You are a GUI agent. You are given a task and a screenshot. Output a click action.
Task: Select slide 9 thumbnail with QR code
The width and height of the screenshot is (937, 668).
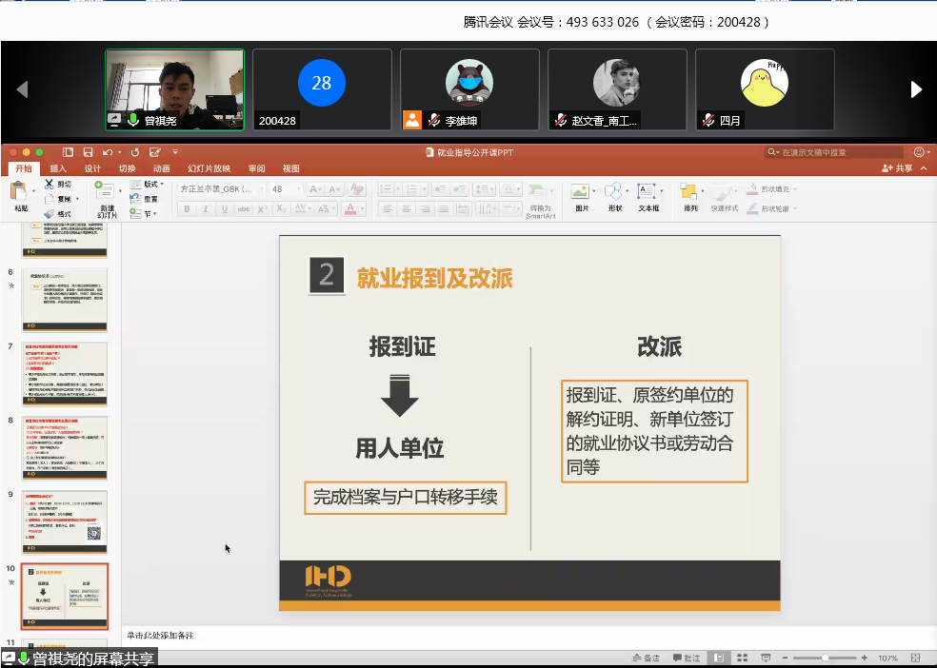tap(65, 522)
